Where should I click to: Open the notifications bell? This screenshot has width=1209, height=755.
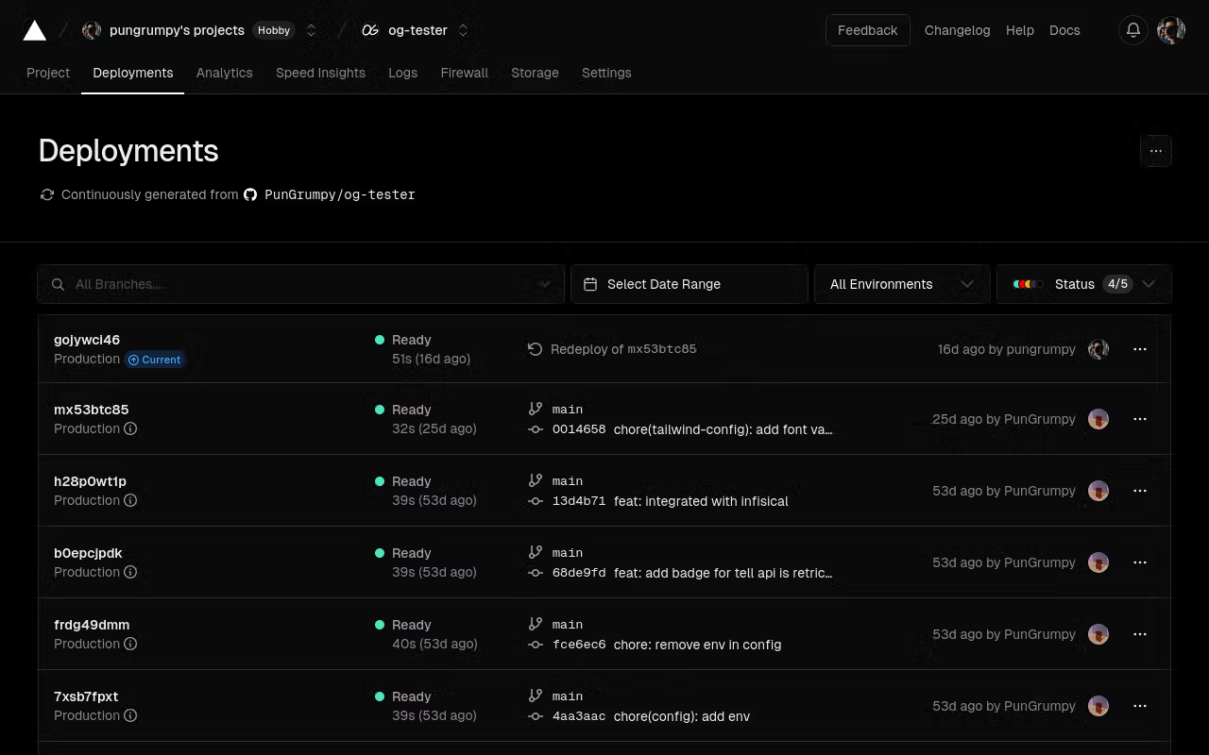tap(1133, 30)
